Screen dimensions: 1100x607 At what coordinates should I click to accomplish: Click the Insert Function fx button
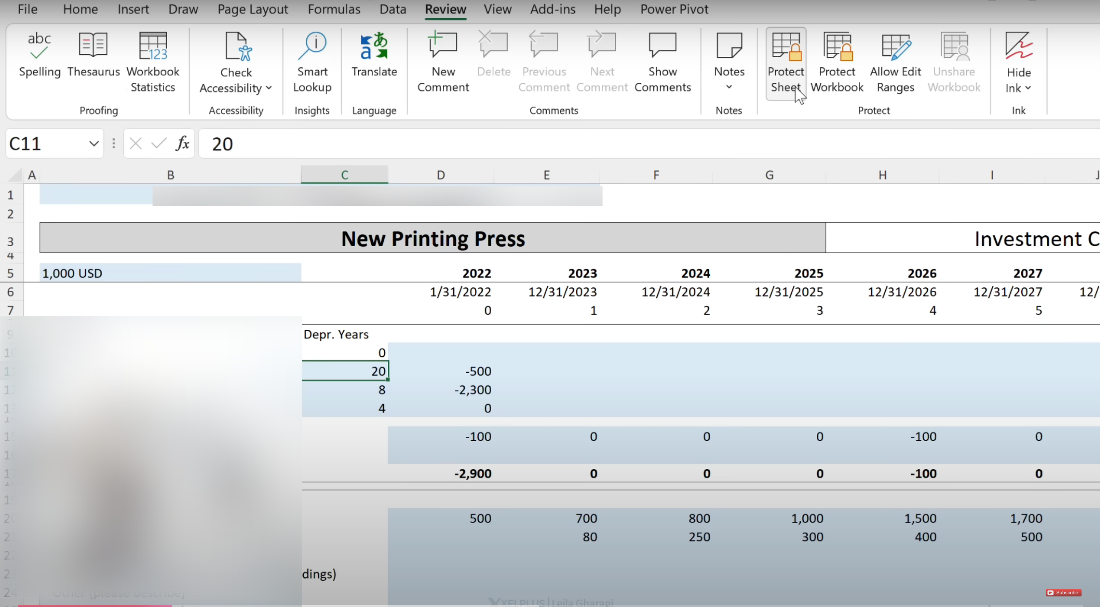182,144
